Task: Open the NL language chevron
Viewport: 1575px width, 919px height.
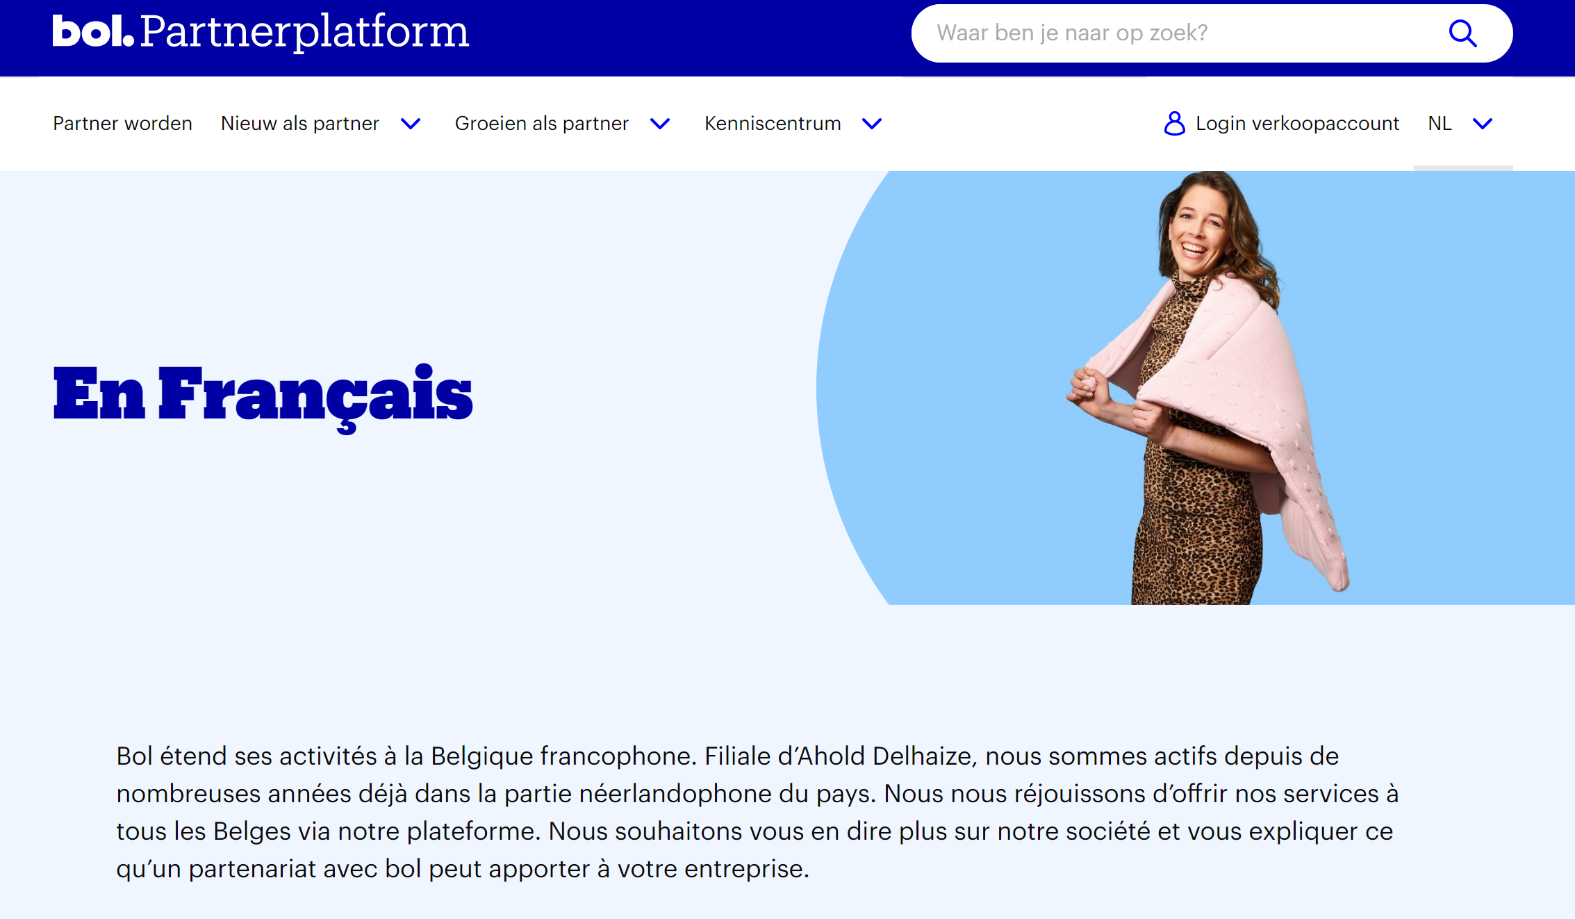Action: [1483, 124]
